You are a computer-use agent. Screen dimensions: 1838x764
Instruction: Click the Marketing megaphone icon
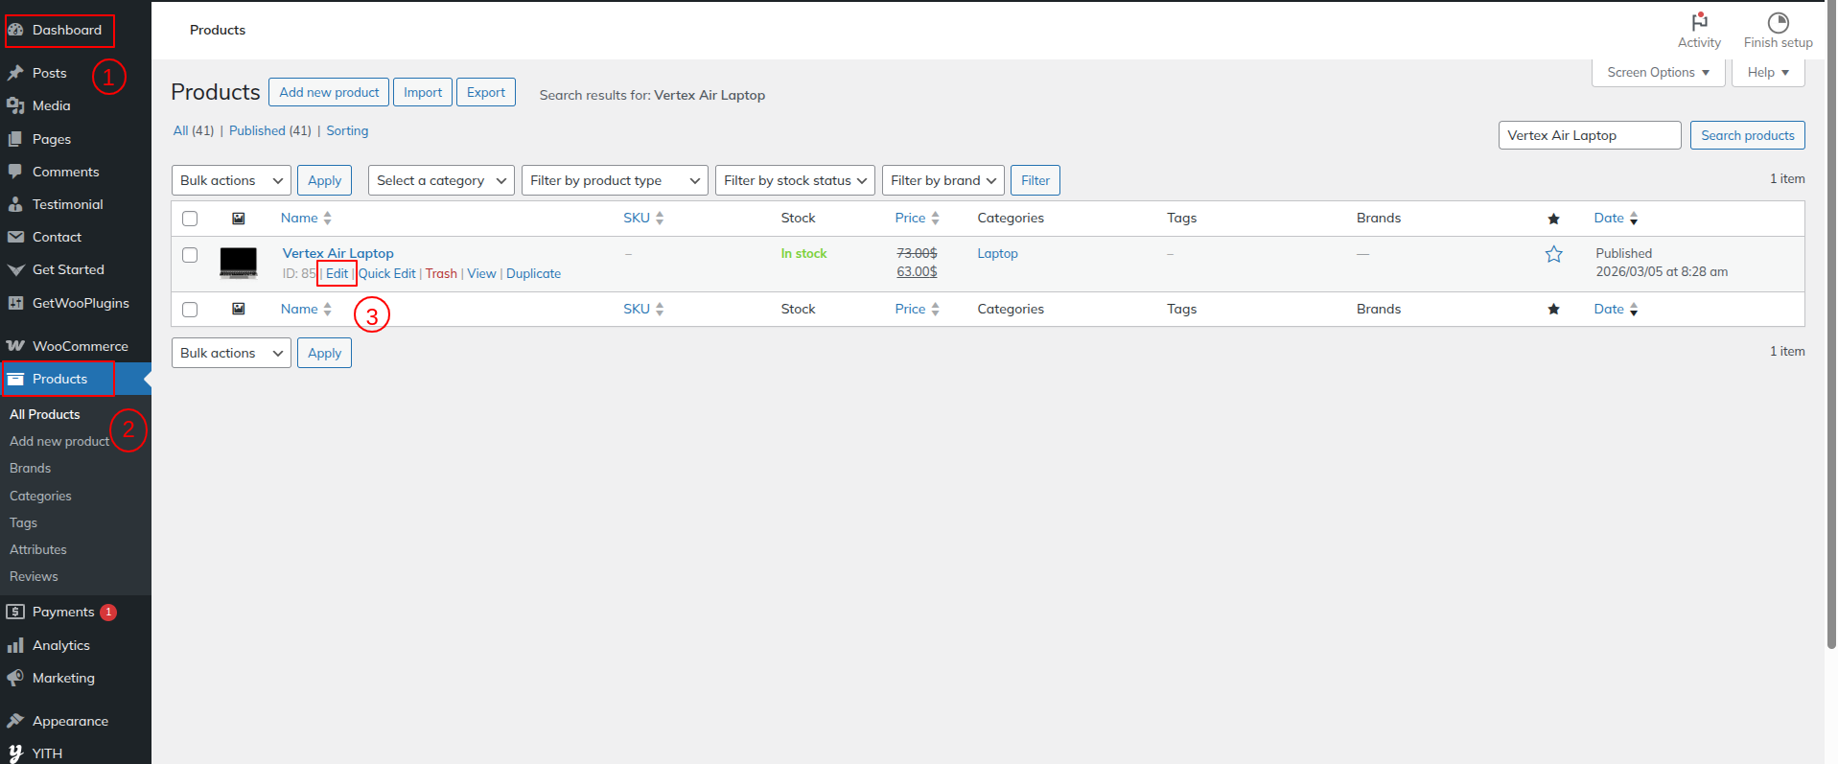[x=15, y=678]
